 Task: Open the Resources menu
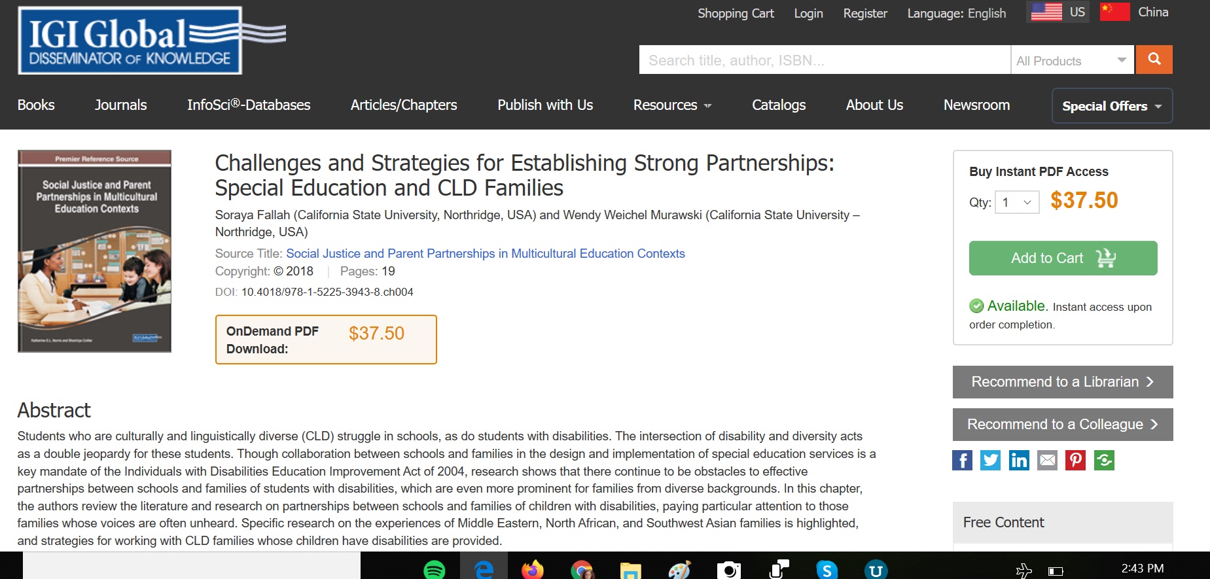tap(672, 105)
